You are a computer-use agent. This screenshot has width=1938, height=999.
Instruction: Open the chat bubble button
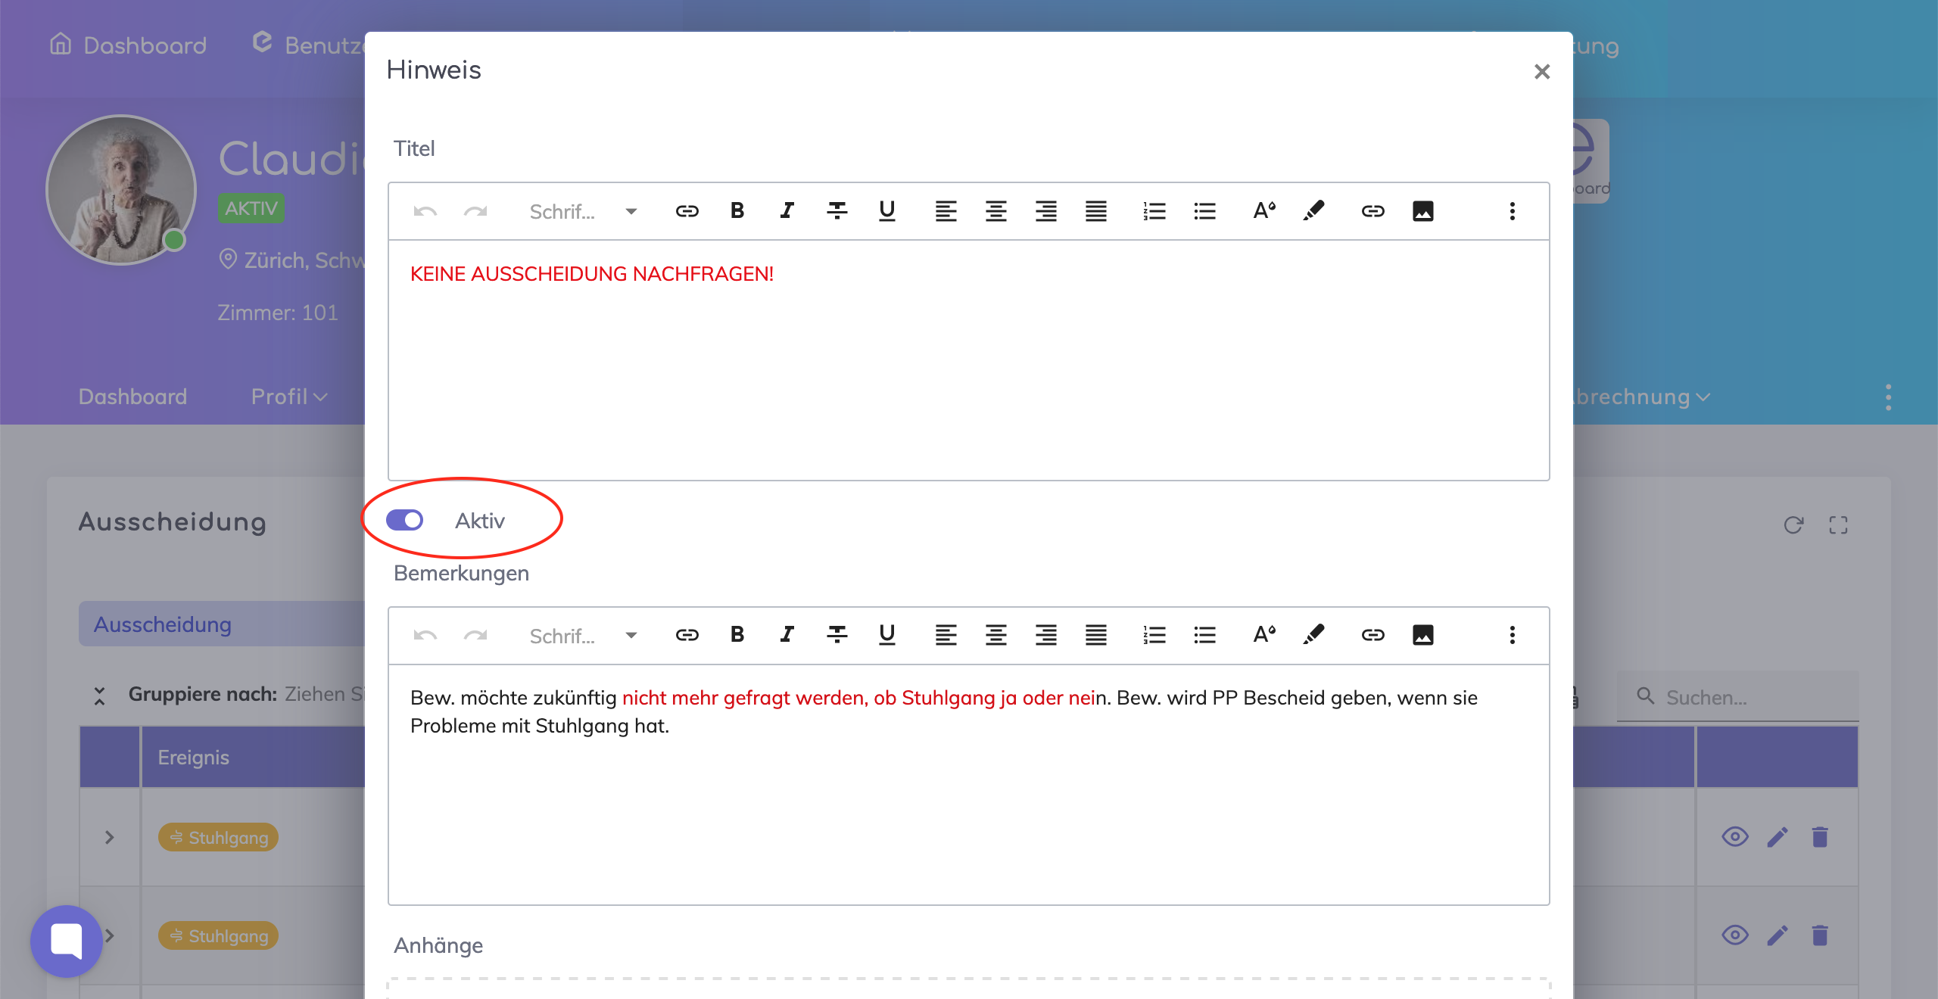[67, 941]
